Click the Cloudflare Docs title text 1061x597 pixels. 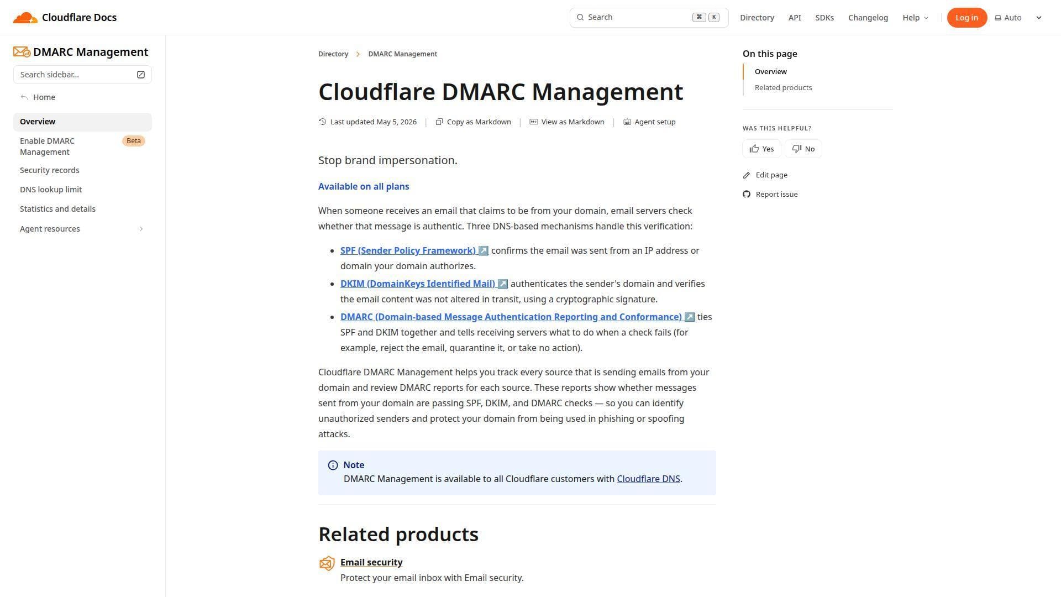(x=79, y=18)
